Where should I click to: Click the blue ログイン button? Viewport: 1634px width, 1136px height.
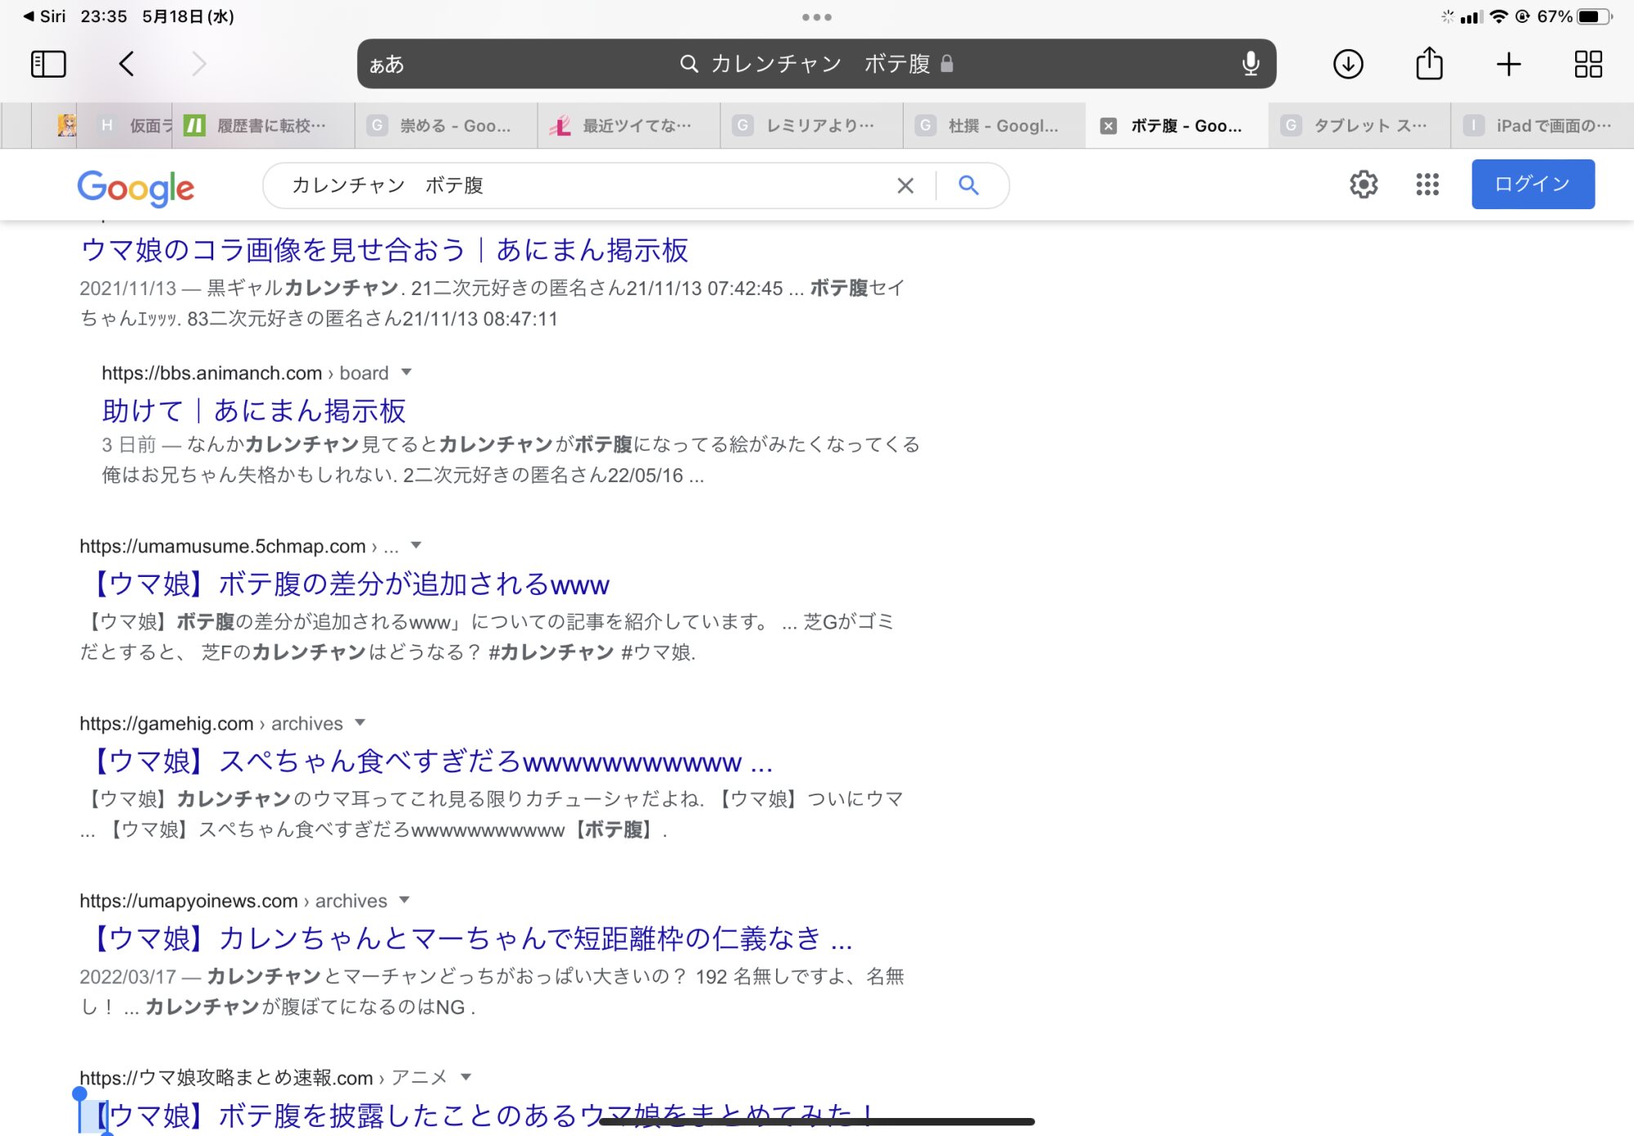1532,185
